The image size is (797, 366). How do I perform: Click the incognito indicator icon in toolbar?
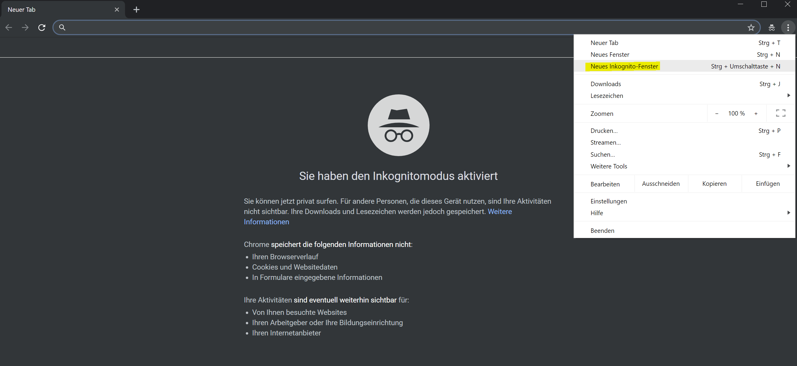point(772,28)
